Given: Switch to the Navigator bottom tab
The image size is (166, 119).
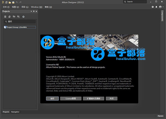Looking at the screenshot, I should [x=15, y=112].
